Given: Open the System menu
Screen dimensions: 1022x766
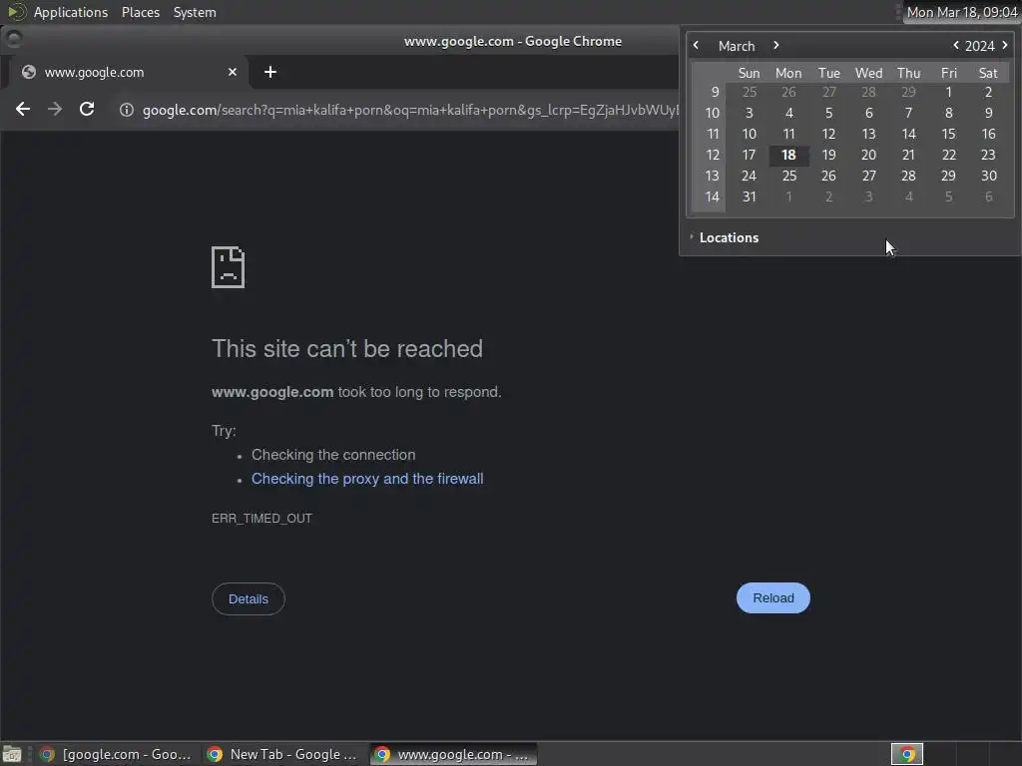Looking at the screenshot, I should [x=195, y=12].
